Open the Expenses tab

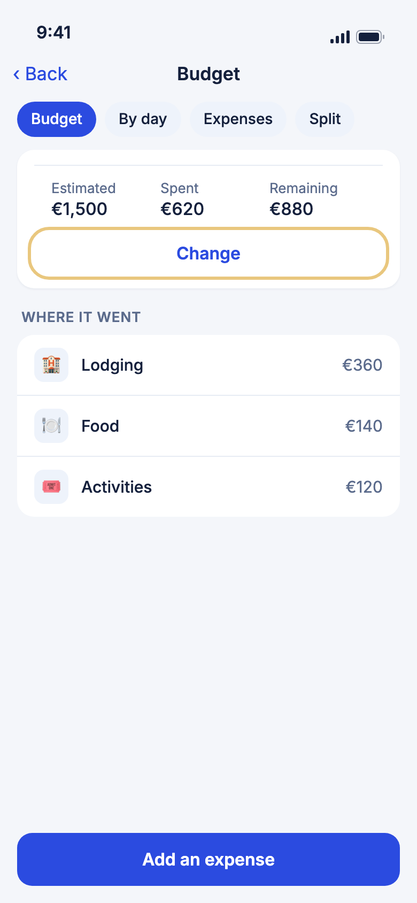click(238, 119)
